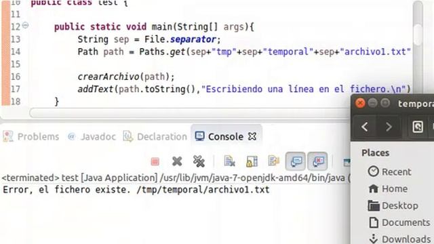
Task: Remove launch with single X icon
Action: tap(177, 161)
